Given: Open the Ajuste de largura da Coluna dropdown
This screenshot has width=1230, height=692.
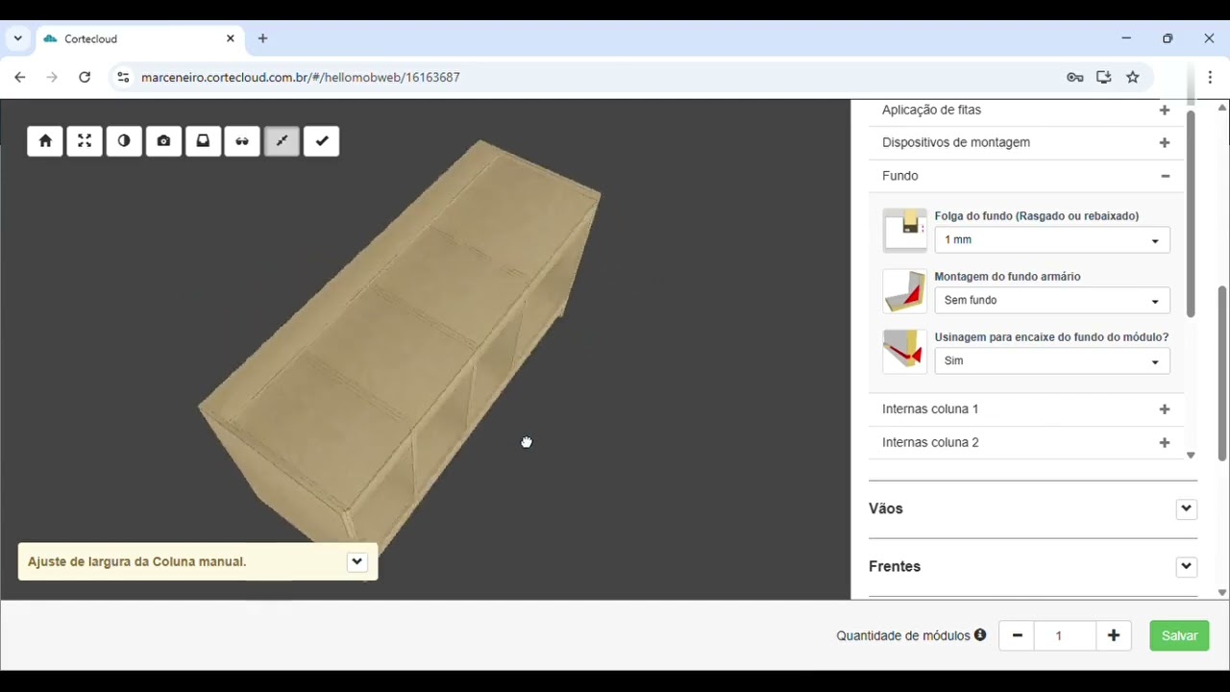Looking at the screenshot, I should pos(357,562).
